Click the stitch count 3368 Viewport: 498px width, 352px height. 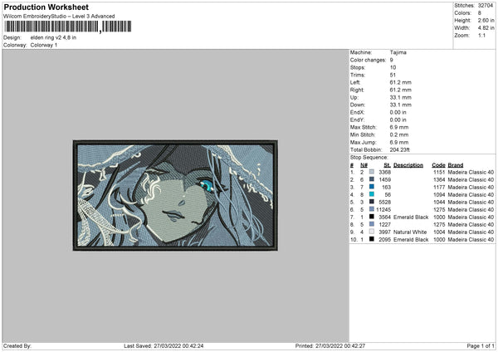(x=384, y=172)
